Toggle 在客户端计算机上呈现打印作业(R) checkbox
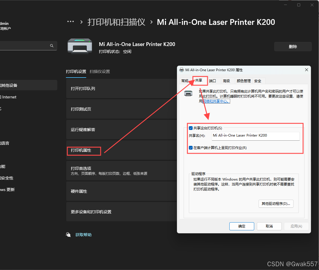Image resolution: width=319 pixels, height=270 pixels. (x=191, y=148)
